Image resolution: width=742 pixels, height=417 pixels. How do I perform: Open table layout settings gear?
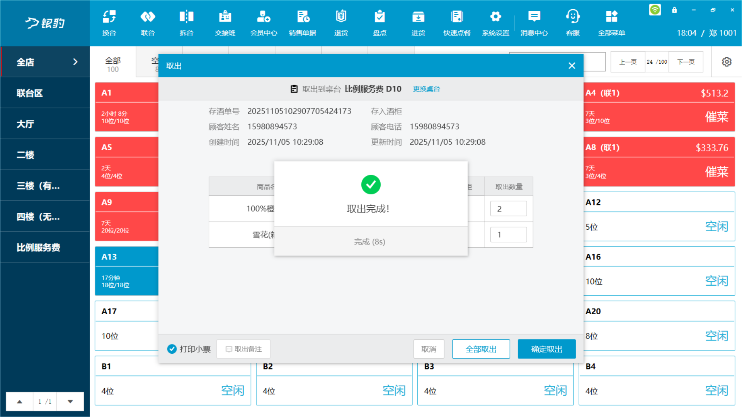click(x=727, y=62)
